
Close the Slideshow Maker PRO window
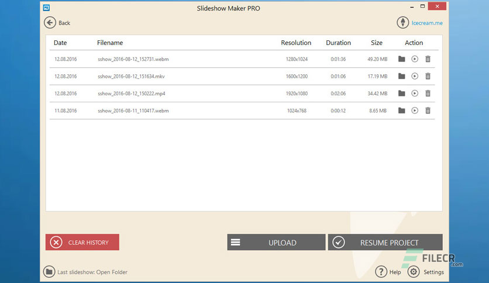coord(437,6)
